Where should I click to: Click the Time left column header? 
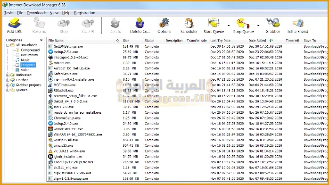click(x=293, y=41)
